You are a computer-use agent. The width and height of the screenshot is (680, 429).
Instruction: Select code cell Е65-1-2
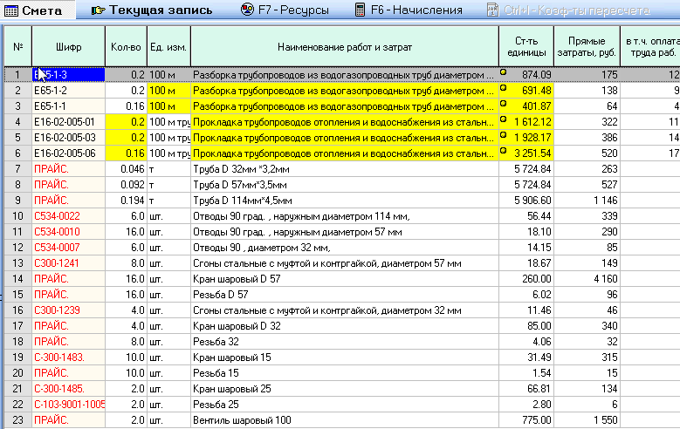(x=68, y=91)
